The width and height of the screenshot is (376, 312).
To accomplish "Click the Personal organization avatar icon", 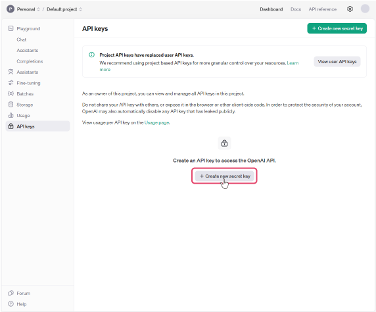I will (x=11, y=9).
